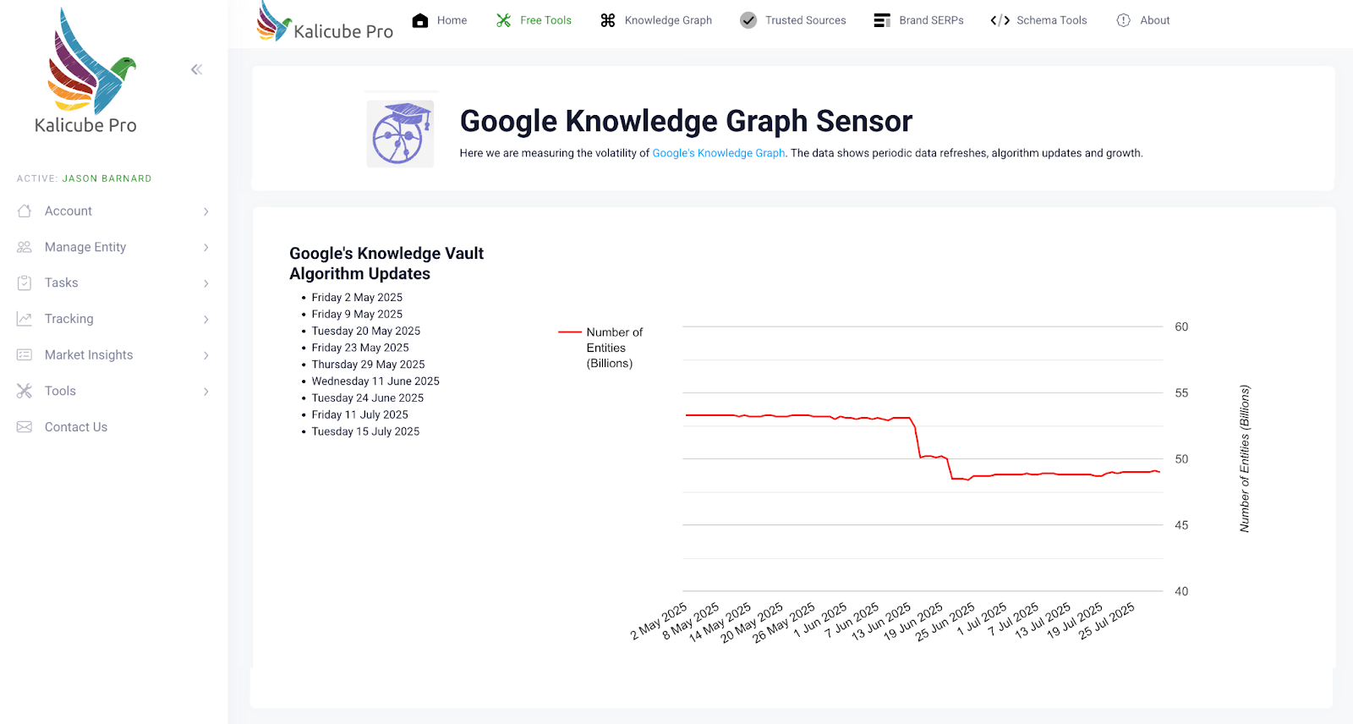This screenshot has height=724, width=1353.
Task: Go to Trusted Sources in top nav
Action: point(792,20)
